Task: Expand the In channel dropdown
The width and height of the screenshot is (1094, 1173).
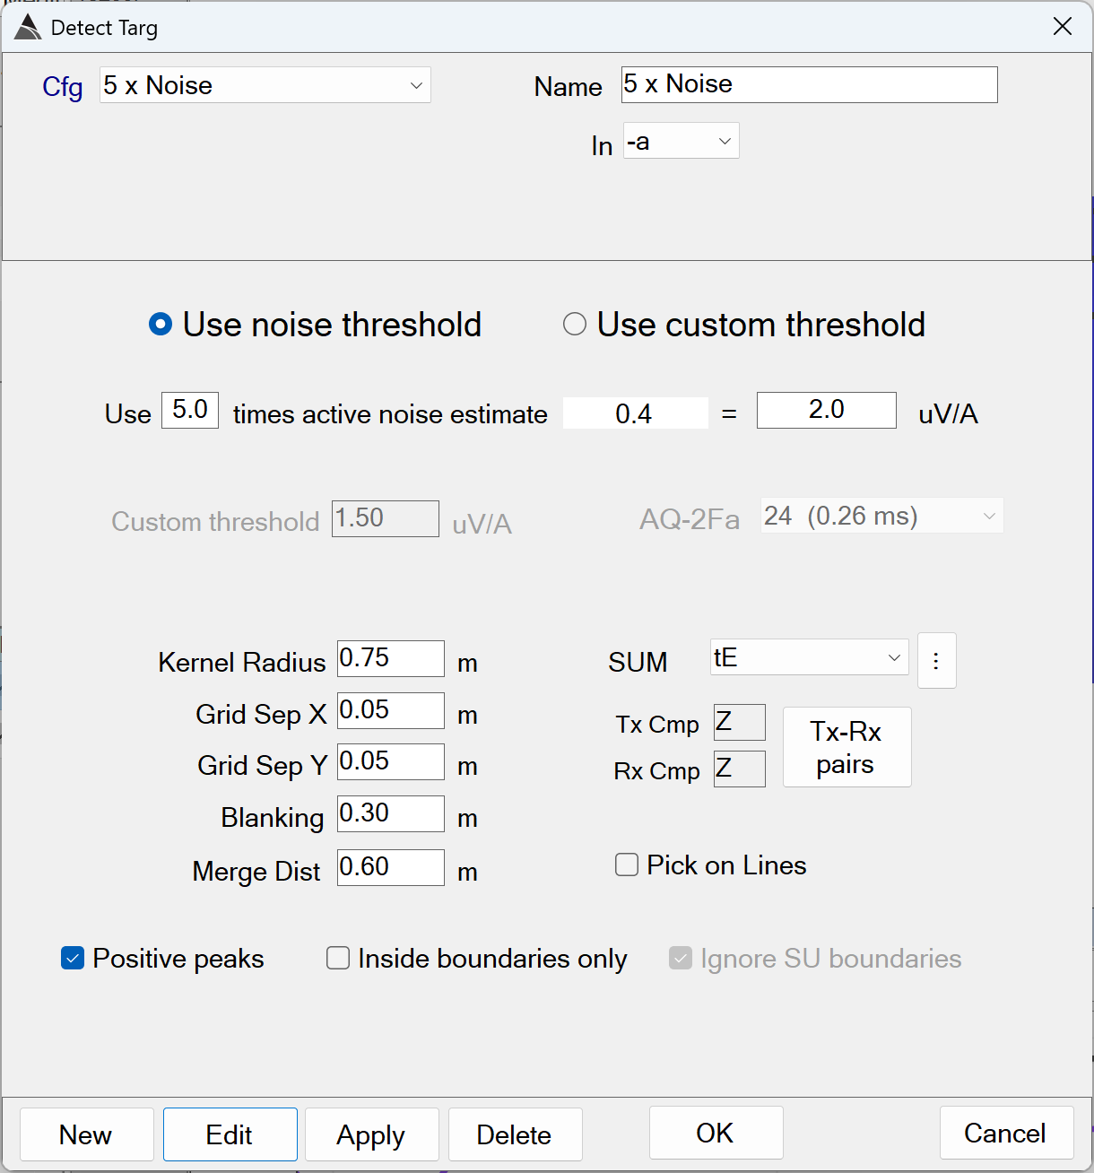Action: 681,141
